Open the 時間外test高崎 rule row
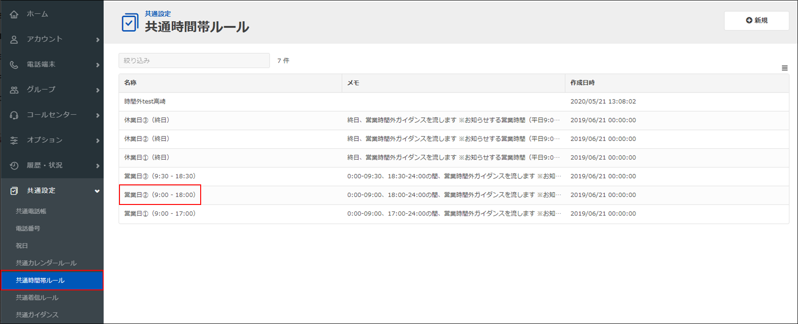Image resolution: width=798 pixels, height=324 pixels. click(x=145, y=101)
